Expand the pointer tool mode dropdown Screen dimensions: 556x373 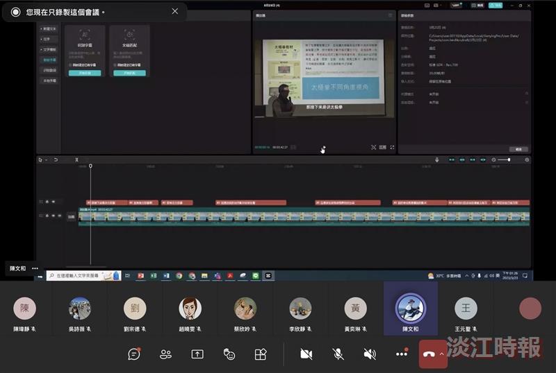point(46,160)
